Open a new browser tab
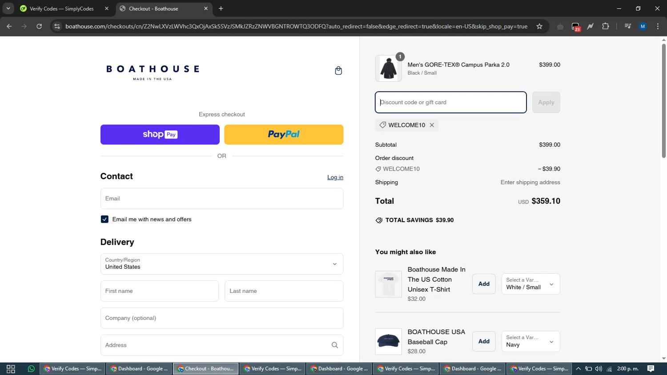 click(221, 8)
